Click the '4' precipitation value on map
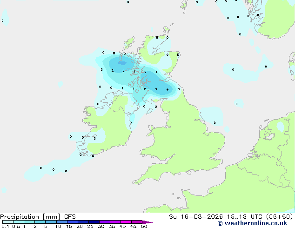Image resolution: width=295 pixels, height=228 pixels. [x=168, y=89]
